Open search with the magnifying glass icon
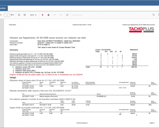159x128 pixels. point(154,15)
